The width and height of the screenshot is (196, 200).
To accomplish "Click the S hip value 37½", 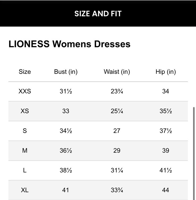I will (x=165, y=131).
